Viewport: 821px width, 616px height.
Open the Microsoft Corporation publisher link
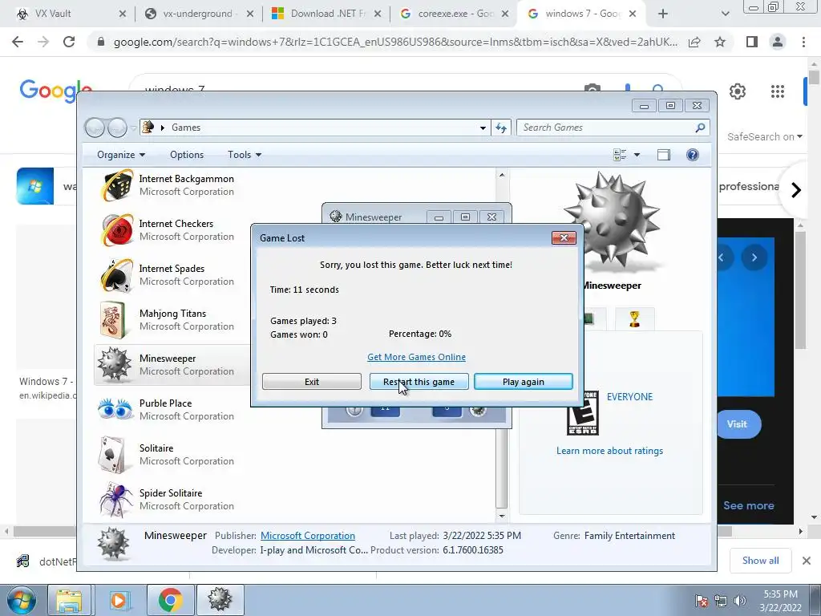pyautogui.click(x=308, y=535)
